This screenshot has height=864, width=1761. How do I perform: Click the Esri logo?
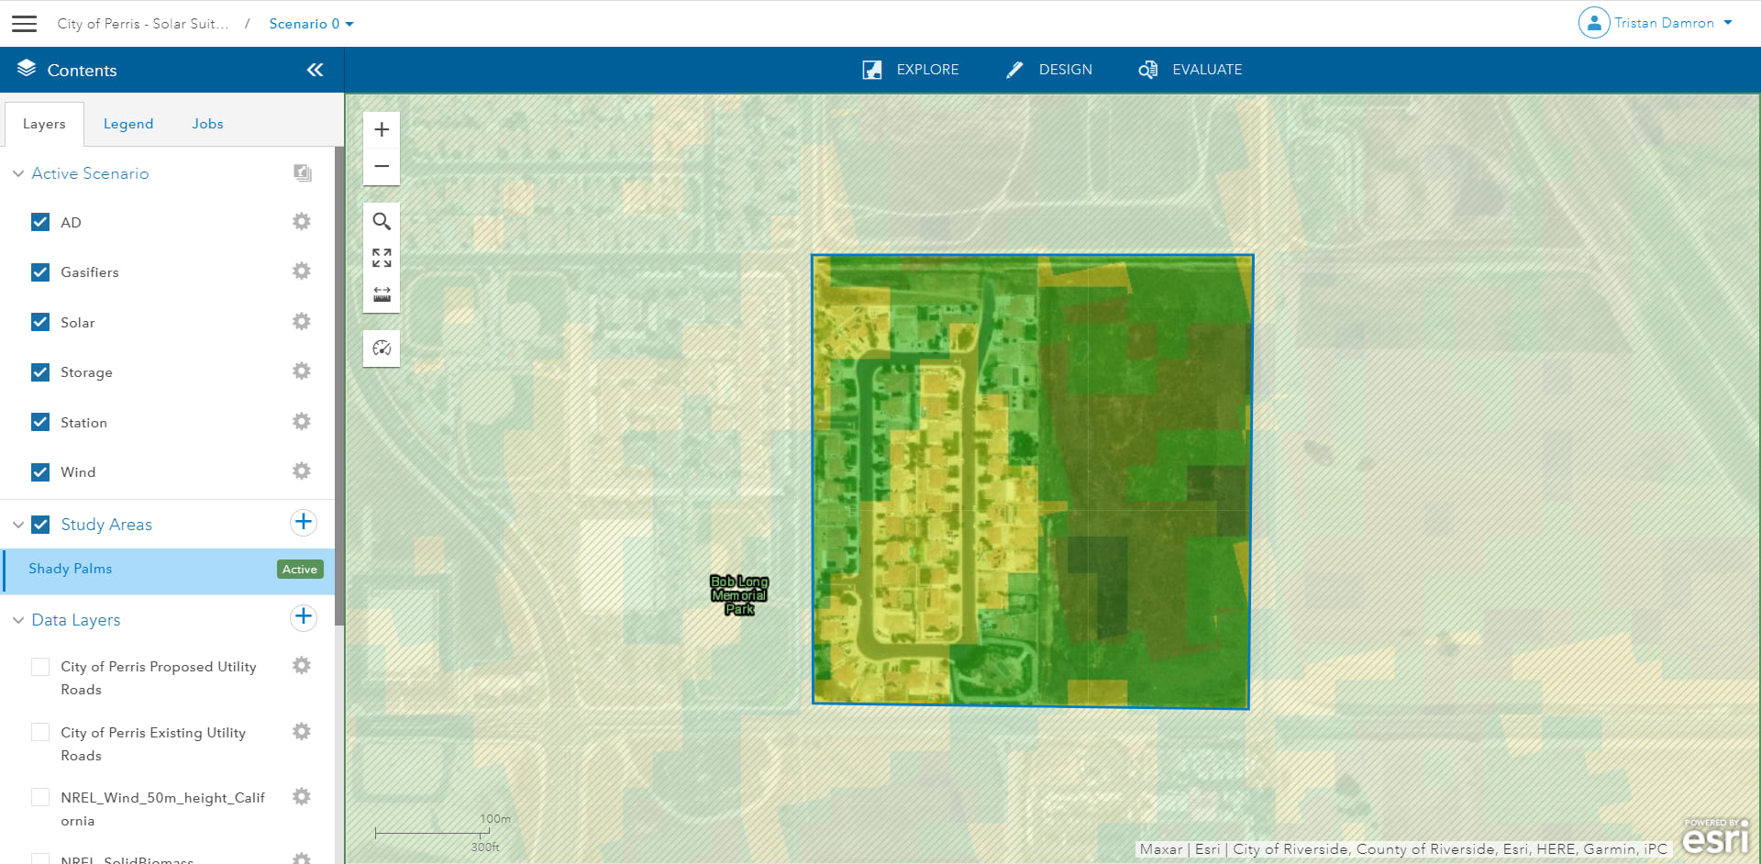1716,836
